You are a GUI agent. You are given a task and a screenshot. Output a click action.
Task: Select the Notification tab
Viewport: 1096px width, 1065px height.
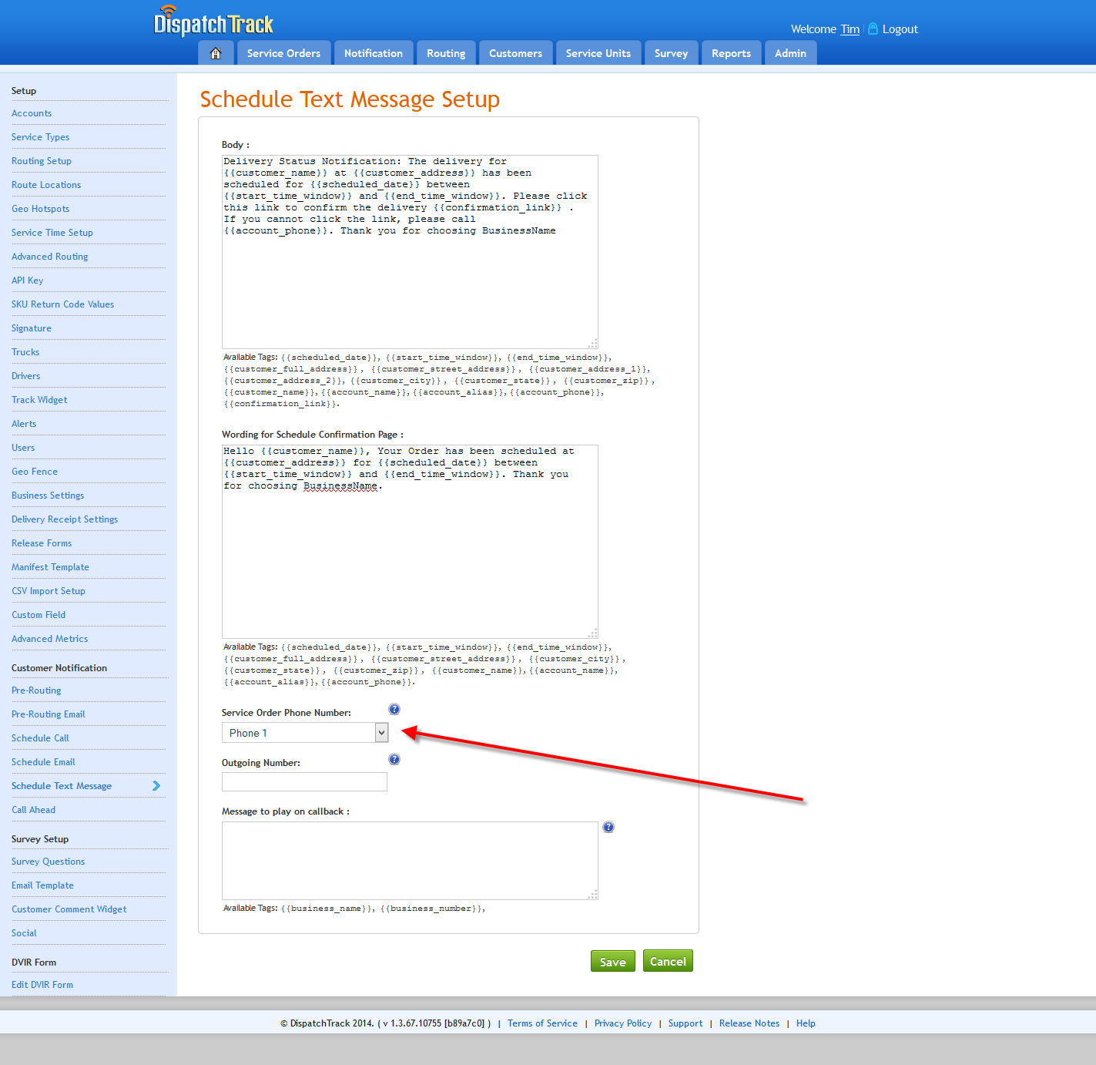click(x=374, y=52)
